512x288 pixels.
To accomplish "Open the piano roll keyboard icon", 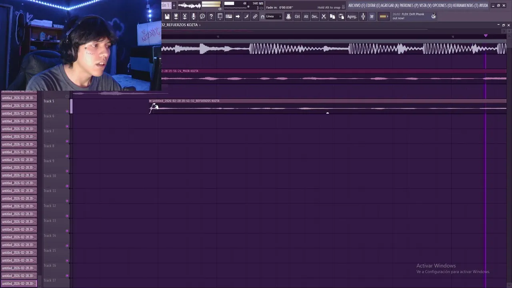I will (x=229, y=16).
